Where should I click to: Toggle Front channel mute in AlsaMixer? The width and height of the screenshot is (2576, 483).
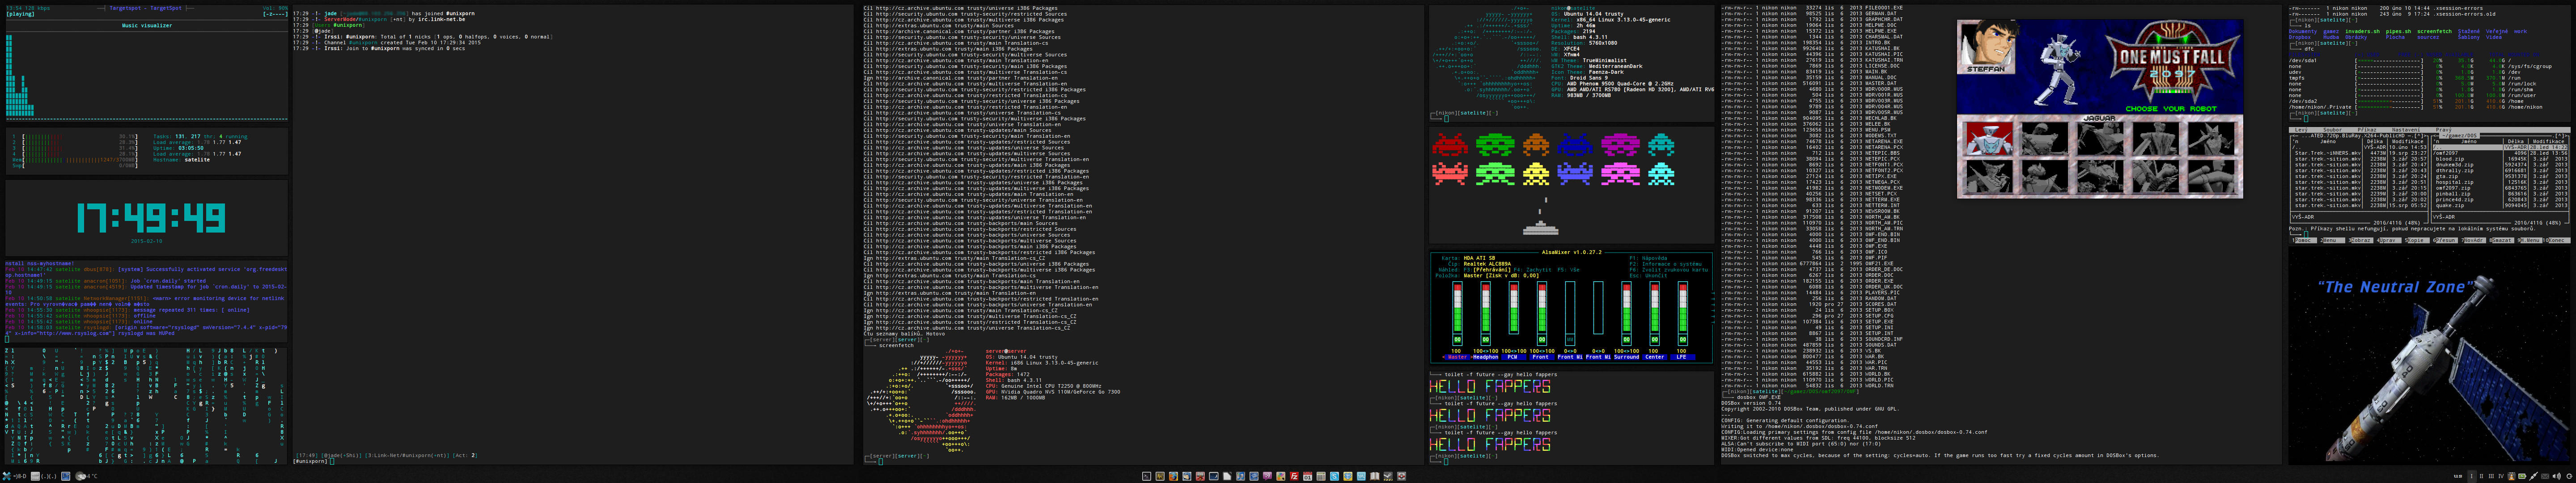[x=1542, y=340]
